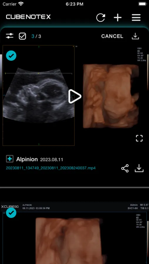Open the filter sliders icon

(x=10, y=36)
